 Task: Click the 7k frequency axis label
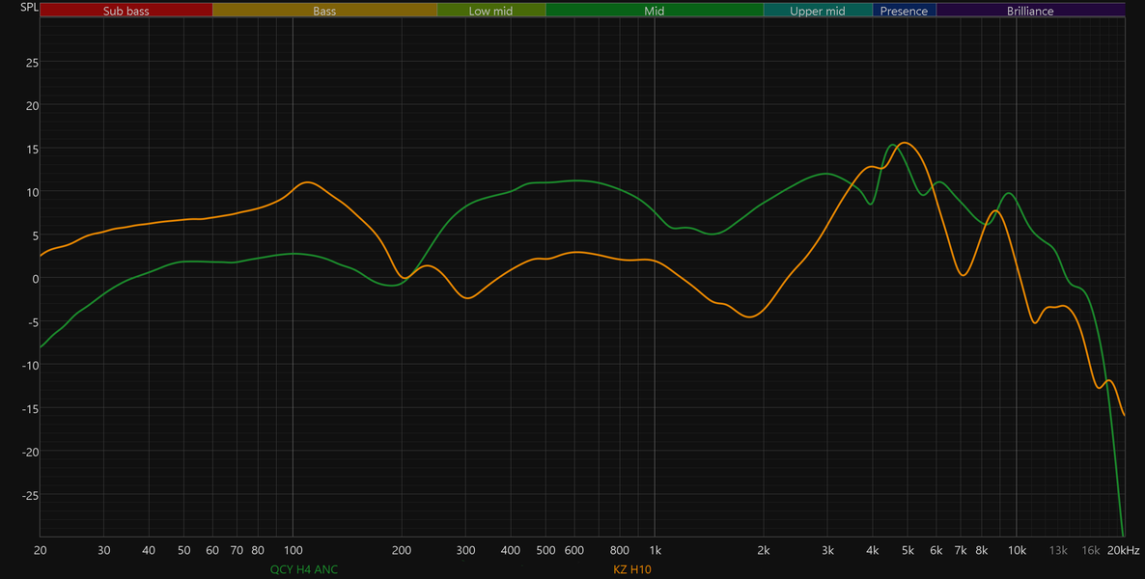[961, 550]
